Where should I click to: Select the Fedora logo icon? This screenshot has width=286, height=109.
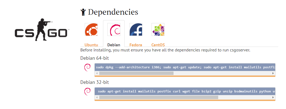point(136,29)
